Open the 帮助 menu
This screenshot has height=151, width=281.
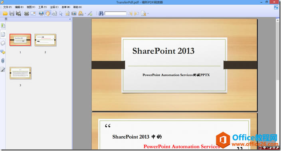77,7
